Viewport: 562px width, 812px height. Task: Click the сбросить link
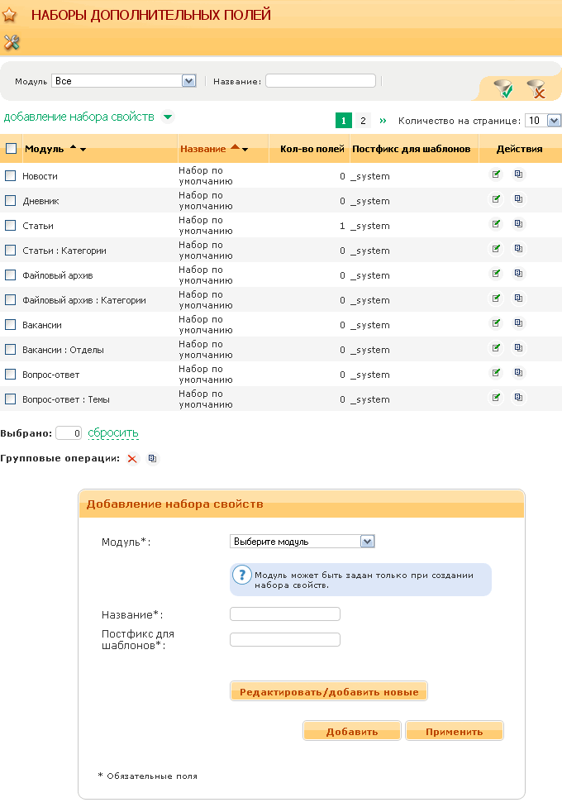point(113,432)
